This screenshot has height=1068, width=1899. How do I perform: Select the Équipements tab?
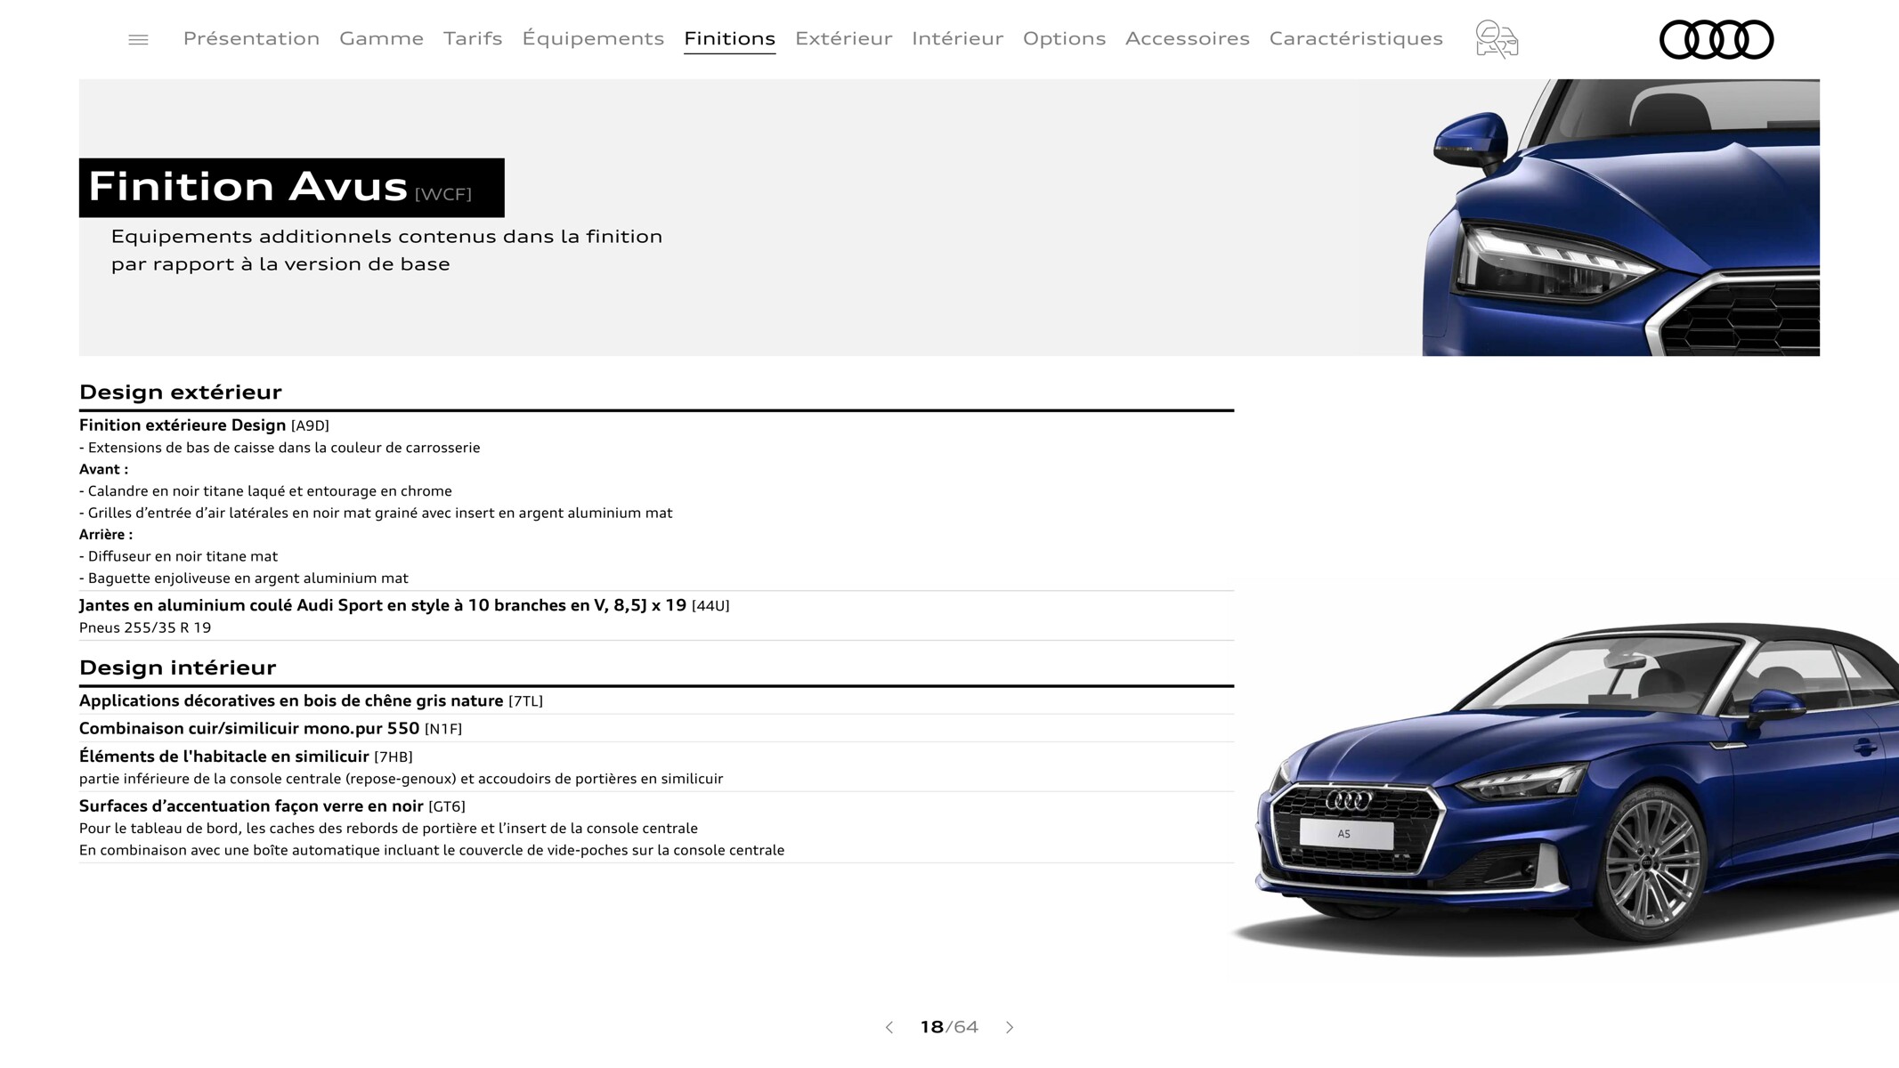(x=593, y=38)
